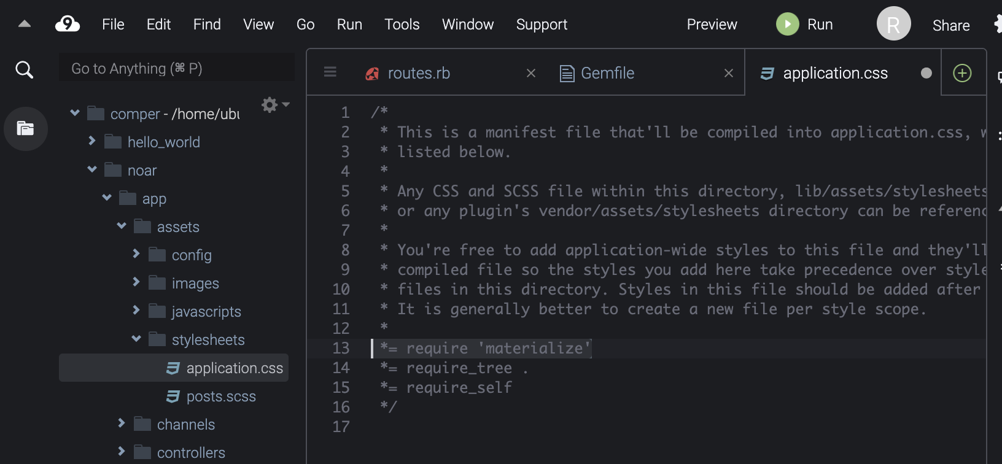Collapse the comper root folder
This screenshot has height=464, width=1002.
75,113
